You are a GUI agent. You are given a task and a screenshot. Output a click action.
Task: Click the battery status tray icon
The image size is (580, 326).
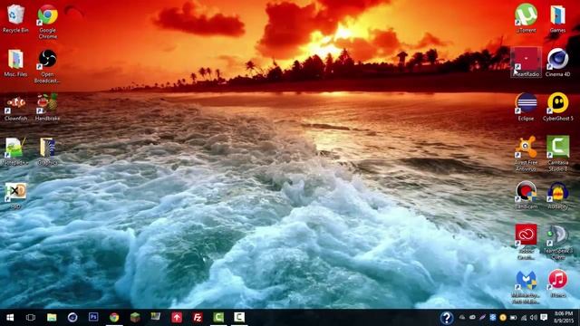[x=514, y=318]
